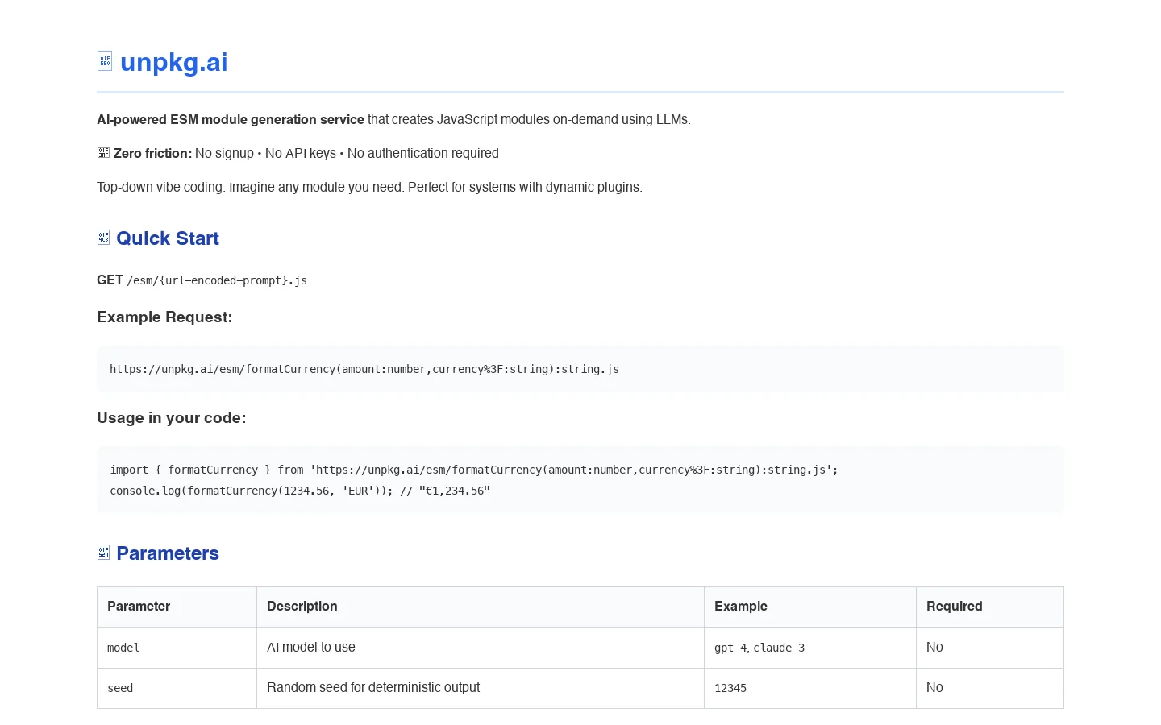Click the 'Top-down vibe coding' sentence
The height and width of the screenshot is (725, 1161).
[369, 187]
